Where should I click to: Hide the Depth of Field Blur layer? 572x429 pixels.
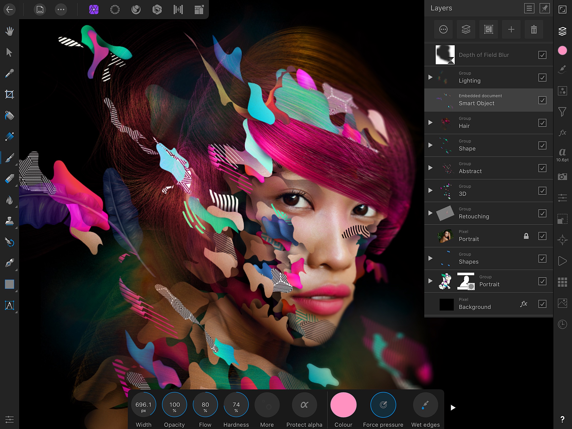542,55
